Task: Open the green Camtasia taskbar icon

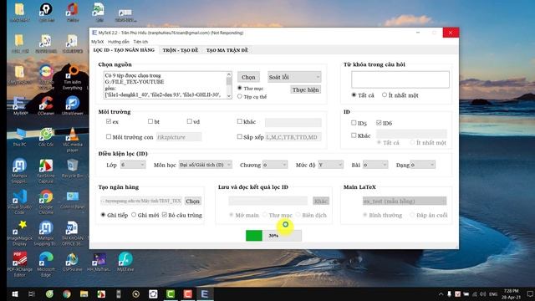Action: tap(171, 293)
